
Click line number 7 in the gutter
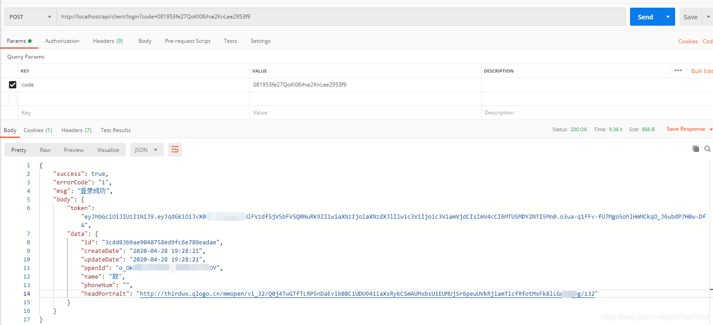[28, 234]
